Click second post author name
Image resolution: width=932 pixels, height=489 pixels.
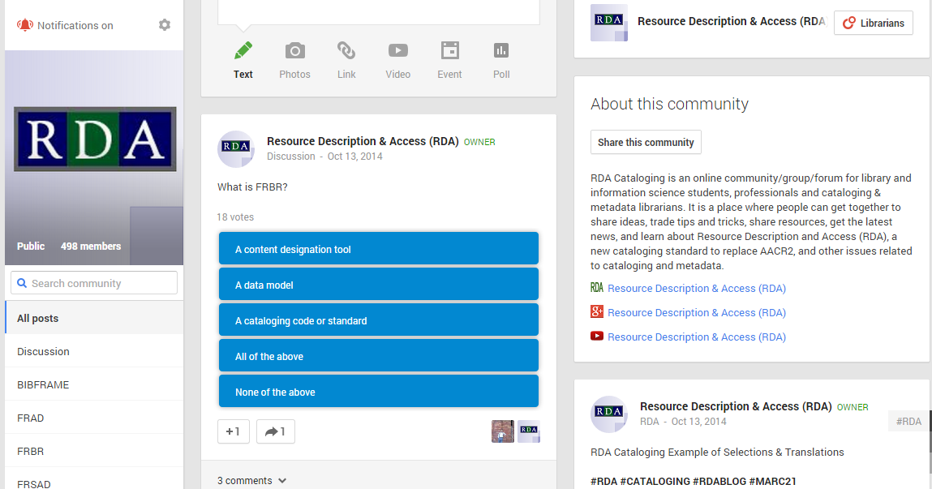coord(736,406)
